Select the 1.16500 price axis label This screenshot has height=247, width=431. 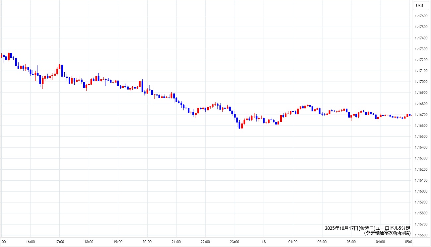421,137
